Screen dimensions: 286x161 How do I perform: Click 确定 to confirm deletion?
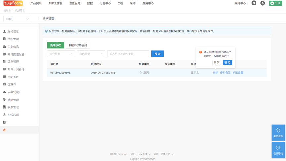click(x=227, y=63)
